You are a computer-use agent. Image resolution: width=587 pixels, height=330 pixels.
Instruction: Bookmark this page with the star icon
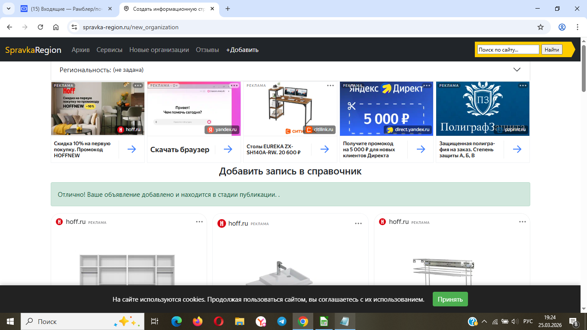541,27
